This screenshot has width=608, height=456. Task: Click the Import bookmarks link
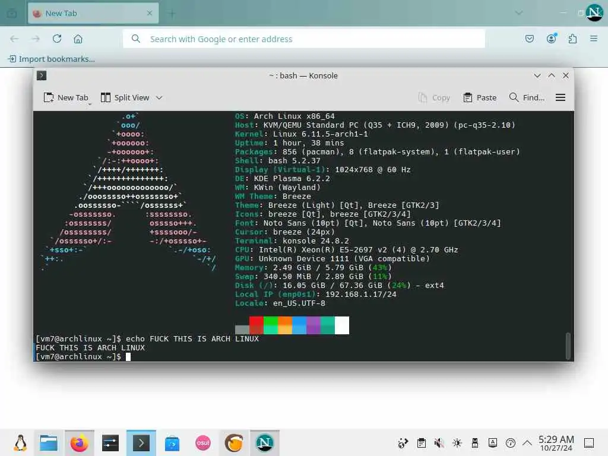coord(52,59)
